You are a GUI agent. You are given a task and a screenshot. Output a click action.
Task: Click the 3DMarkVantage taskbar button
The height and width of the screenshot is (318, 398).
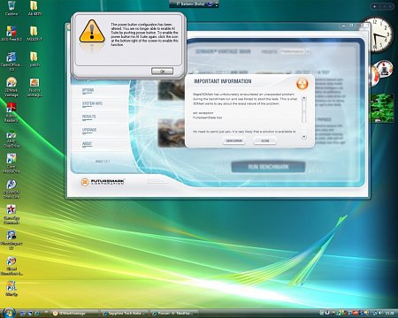[74, 314]
